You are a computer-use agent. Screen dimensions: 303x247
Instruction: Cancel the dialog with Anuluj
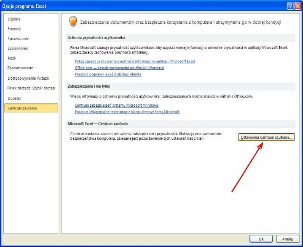[x=288, y=239]
